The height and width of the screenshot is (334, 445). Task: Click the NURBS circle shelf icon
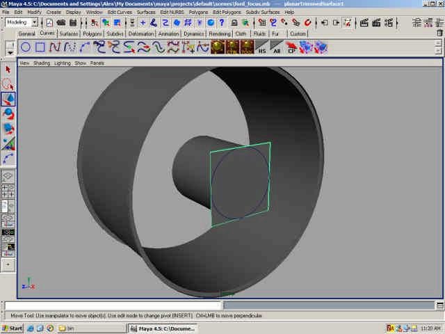26,47
